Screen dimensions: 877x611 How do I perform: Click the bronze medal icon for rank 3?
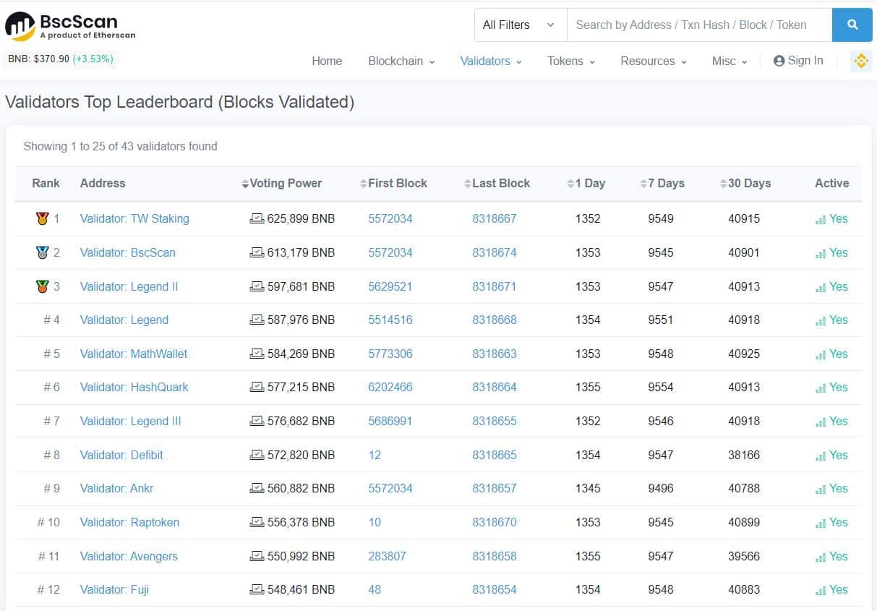point(42,286)
